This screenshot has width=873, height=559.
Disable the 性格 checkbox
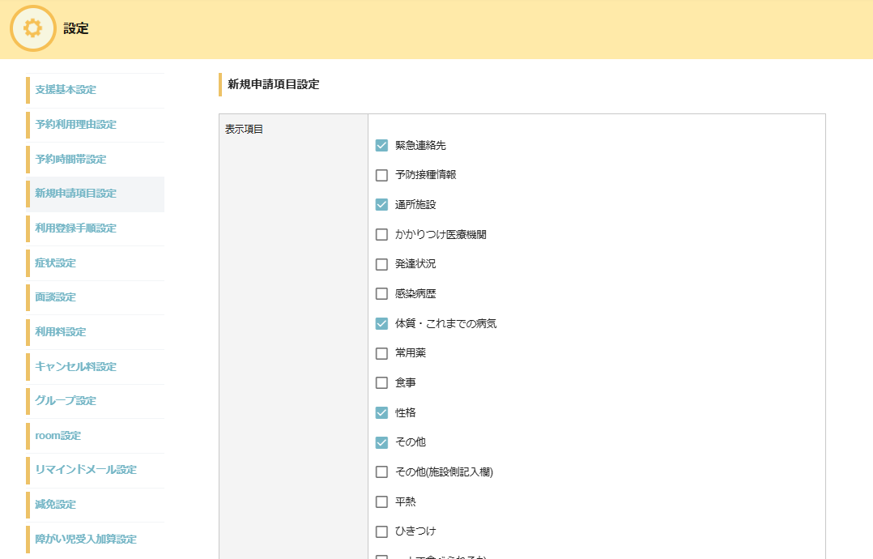381,412
